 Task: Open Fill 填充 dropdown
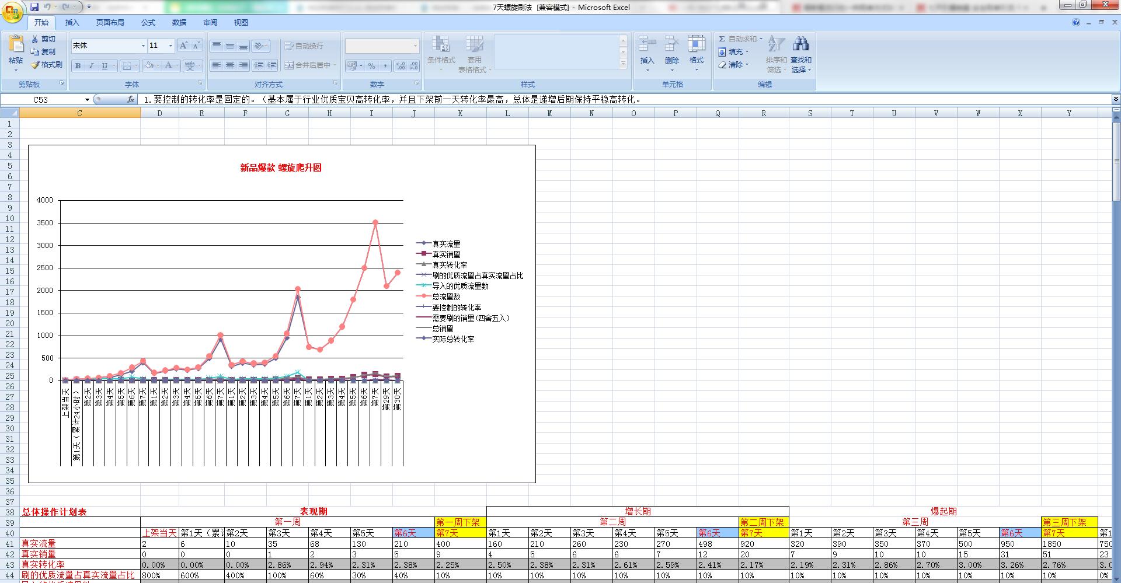click(734, 52)
